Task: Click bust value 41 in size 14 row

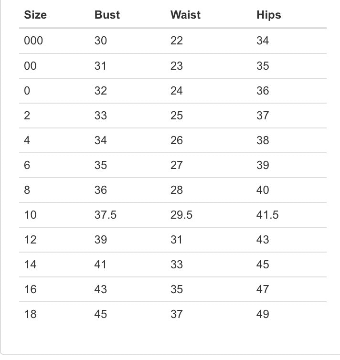Action: pyautogui.click(x=101, y=265)
